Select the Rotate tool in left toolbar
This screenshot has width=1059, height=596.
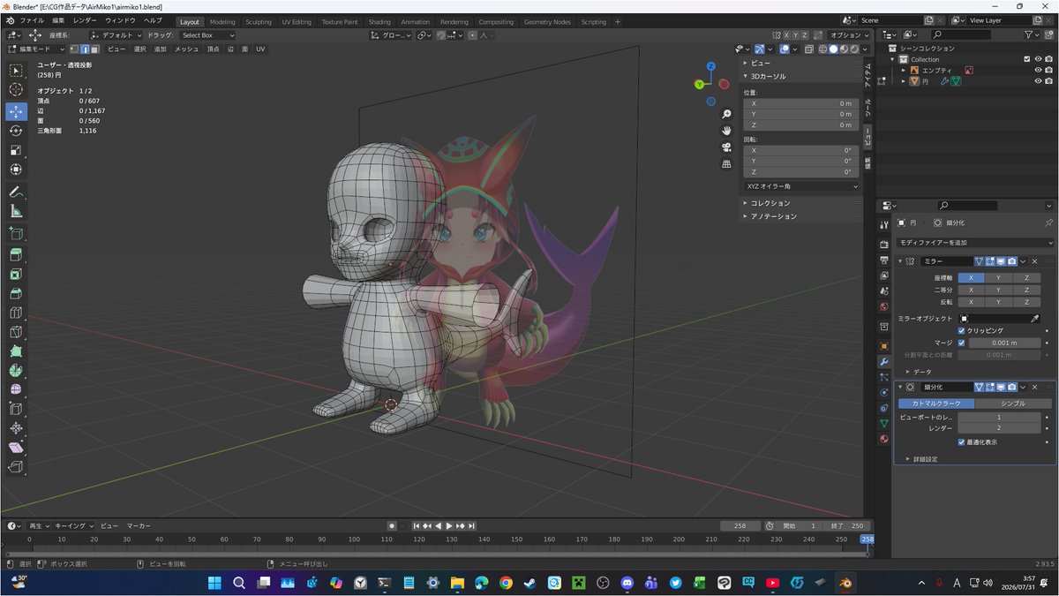coord(16,131)
